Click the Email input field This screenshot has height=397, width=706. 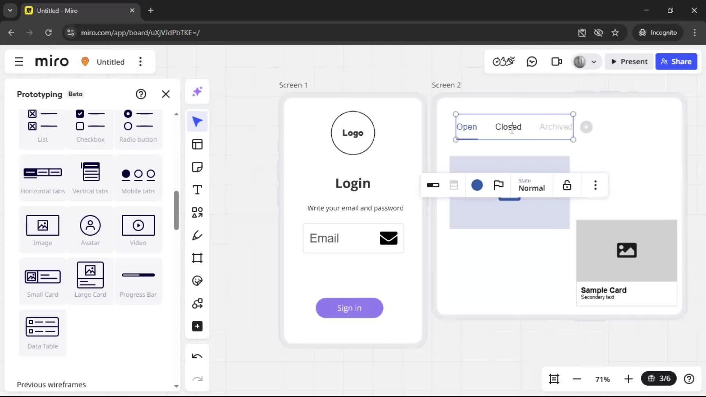(353, 238)
